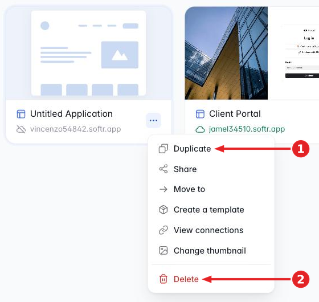The image size is (319, 302).
Task: Open the vincenzo54842.softr.app link
Action: [75, 129]
